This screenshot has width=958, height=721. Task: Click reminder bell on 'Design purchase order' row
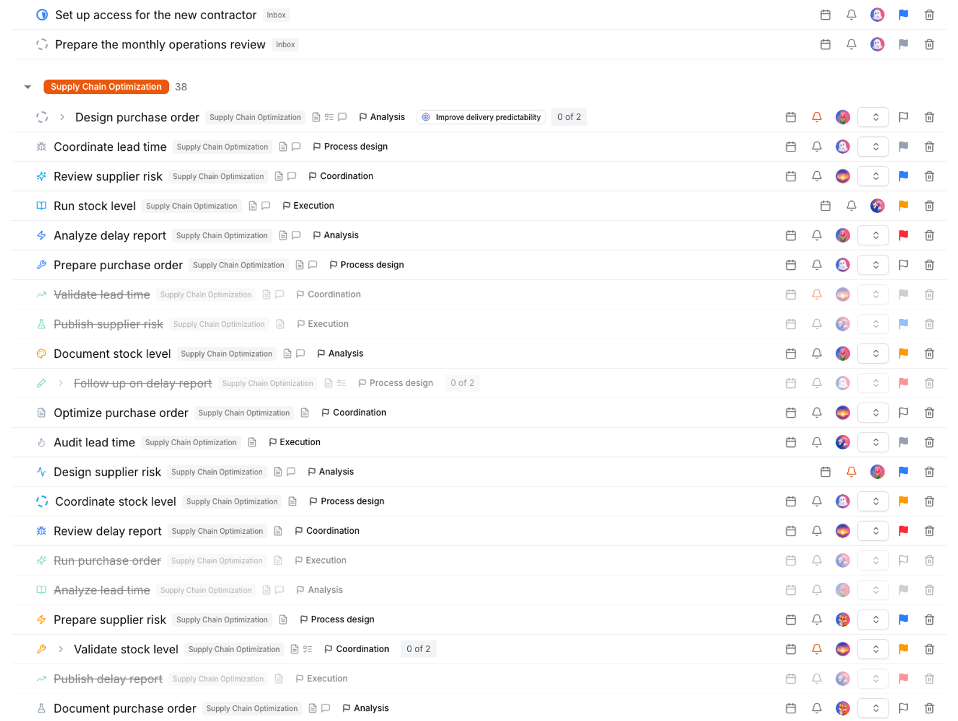(817, 117)
